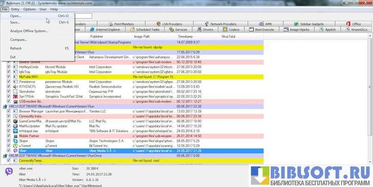Open the Entry menu
Viewport: 373px width, 187px height.
point(15,9)
